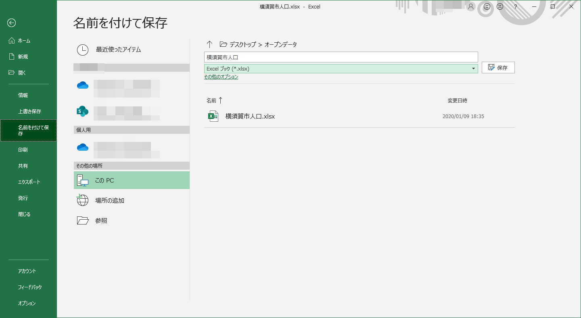Click the frowning face feedback icon
This screenshot has height=318, width=581.
coord(500,6)
